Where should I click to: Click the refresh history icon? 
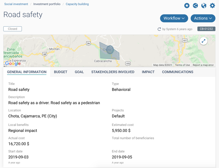tap(159, 29)
